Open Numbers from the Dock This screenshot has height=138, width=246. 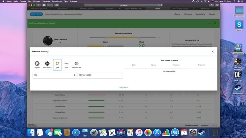tap(166, 133)
